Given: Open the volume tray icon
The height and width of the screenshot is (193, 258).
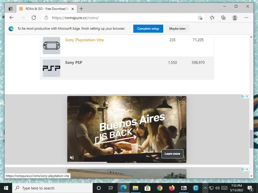Looking at the screenshot, I should tap(217, 188).
